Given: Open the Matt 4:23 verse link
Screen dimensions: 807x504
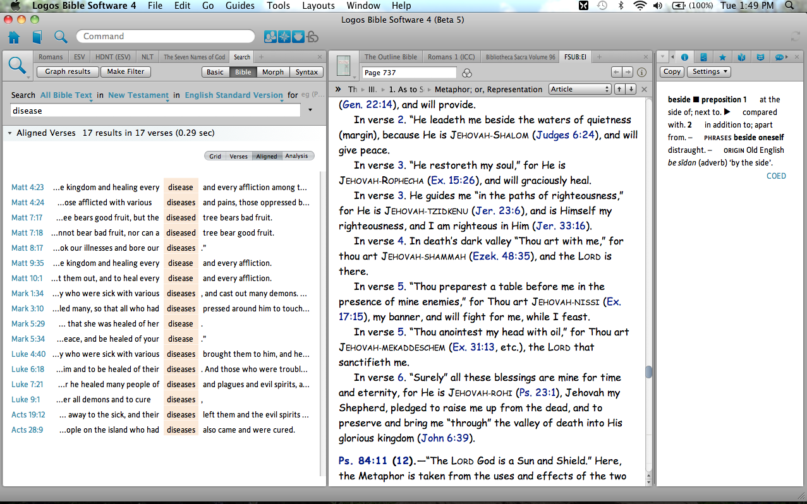Looking at the screenshot, I should point(27,188).
